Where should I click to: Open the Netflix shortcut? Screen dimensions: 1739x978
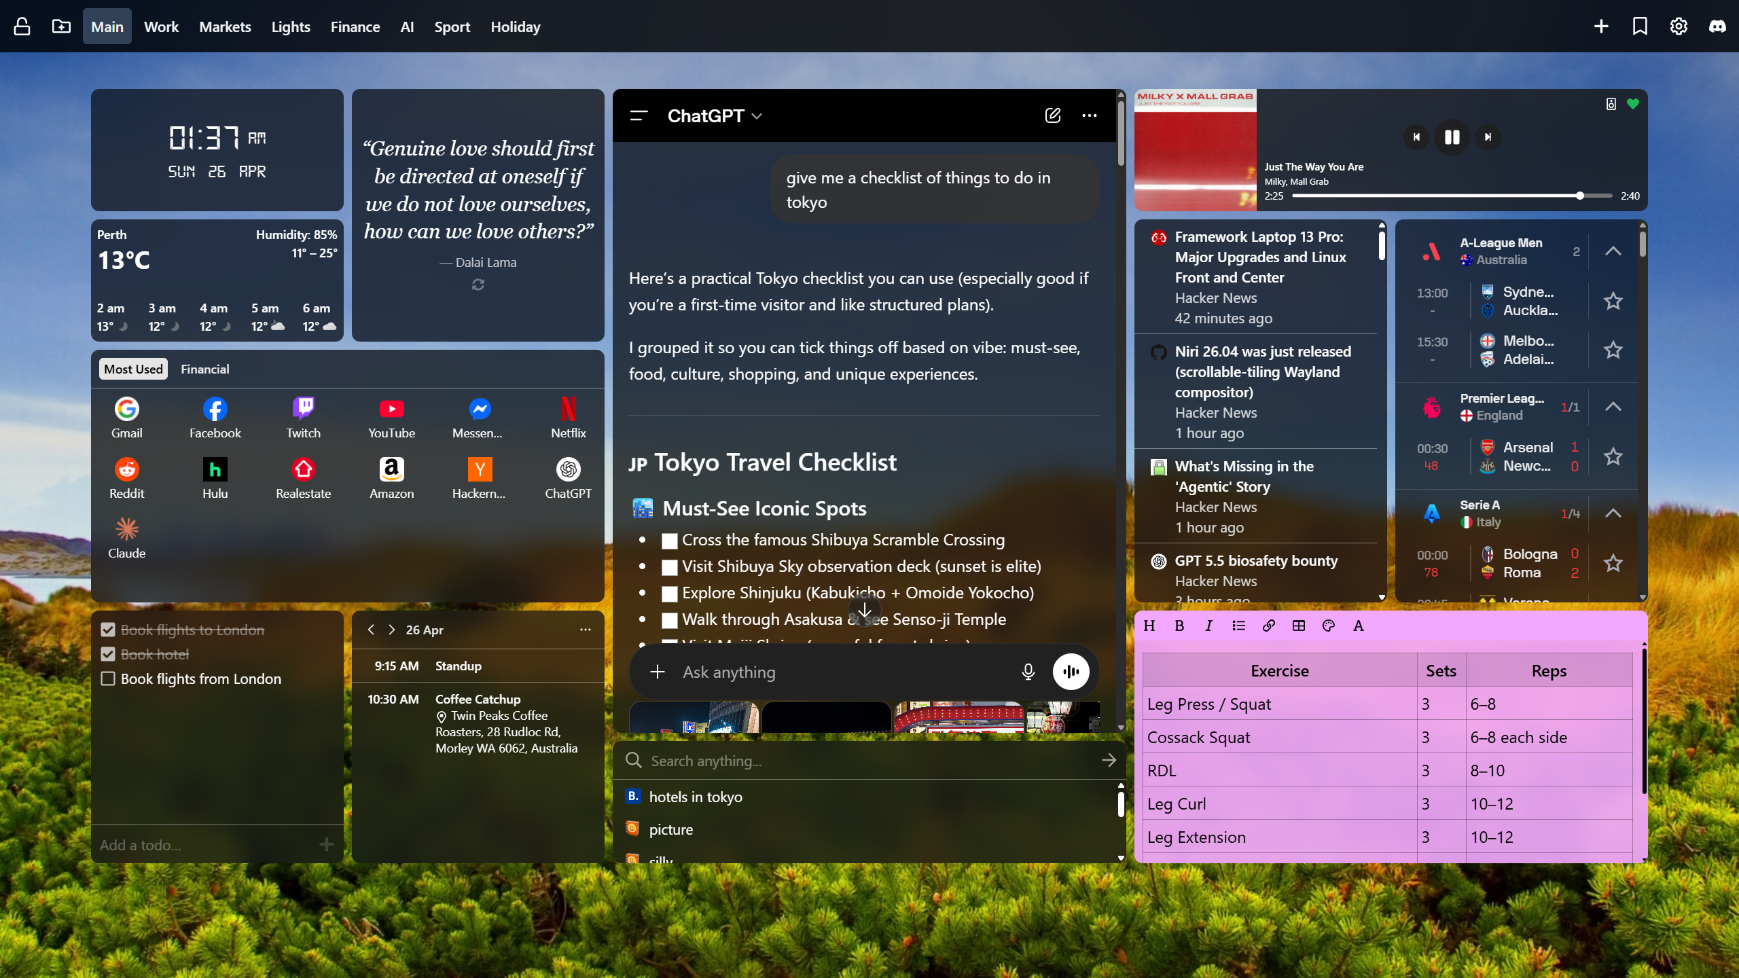[x=568, y=418]
